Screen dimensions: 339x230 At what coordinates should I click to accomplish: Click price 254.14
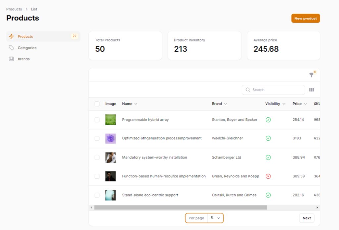point(298,120)
